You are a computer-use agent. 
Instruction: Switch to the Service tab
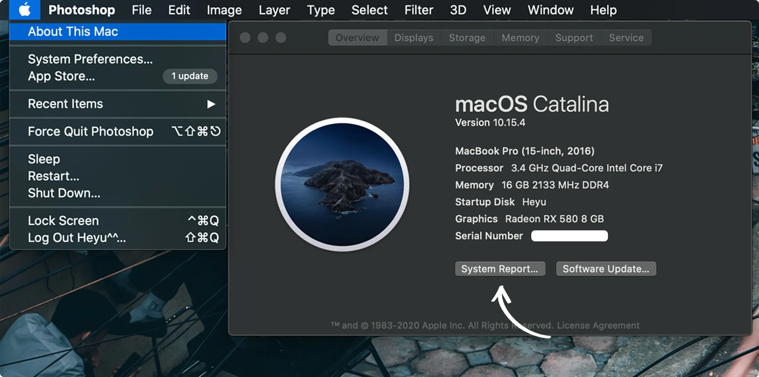pyautogui.click(x=626, y=38)
